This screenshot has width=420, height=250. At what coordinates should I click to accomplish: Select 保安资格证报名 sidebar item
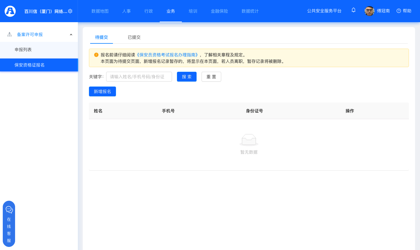(x=39, y=65)
